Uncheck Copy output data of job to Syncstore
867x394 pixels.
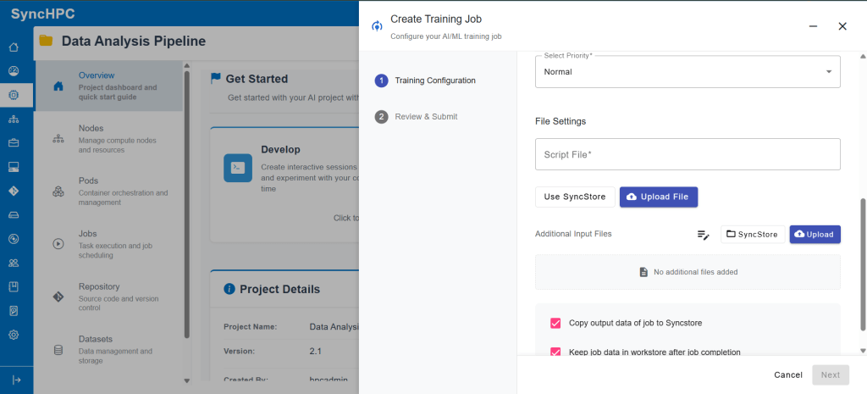click(555, 323)
